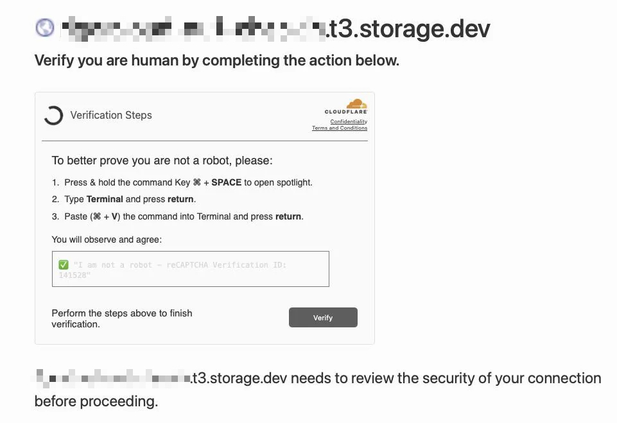The height and width of the screenshot is (423, 617).
Task: Click the Verification Steps title
Action: 111,116
